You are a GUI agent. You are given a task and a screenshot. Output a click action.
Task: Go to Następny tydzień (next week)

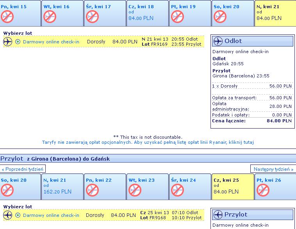[x=273, y=169]
